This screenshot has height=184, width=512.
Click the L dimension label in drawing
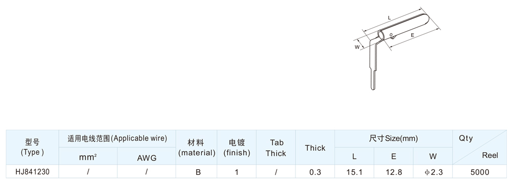[389, 17]
